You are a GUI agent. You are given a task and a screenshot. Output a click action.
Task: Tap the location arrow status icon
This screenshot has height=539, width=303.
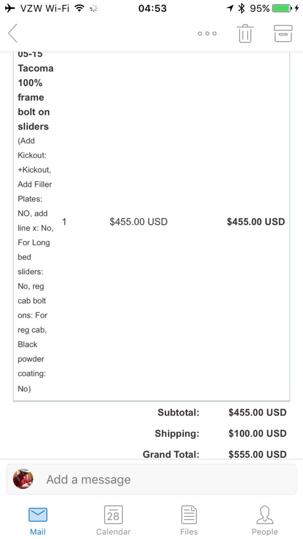(230, 8)
